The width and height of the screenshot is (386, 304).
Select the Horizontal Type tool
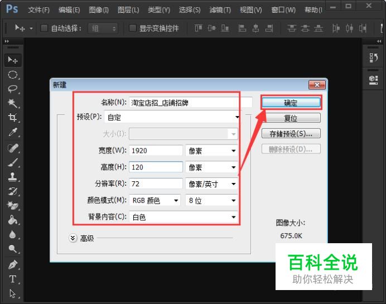point(13,279)
